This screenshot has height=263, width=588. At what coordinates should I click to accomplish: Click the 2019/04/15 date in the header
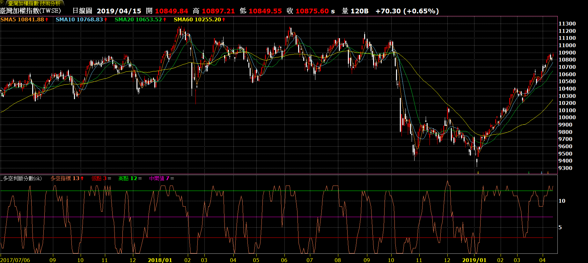pyautogui.click(x=119, y=11)
